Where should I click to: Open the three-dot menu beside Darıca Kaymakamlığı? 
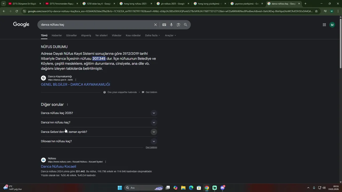tap(76, 80)
